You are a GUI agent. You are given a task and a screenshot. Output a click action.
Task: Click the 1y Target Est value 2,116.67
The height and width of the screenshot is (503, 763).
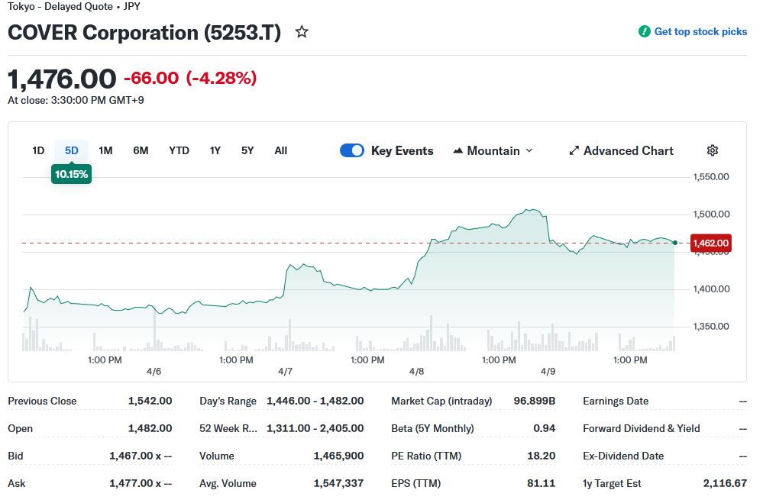(725, 484)
